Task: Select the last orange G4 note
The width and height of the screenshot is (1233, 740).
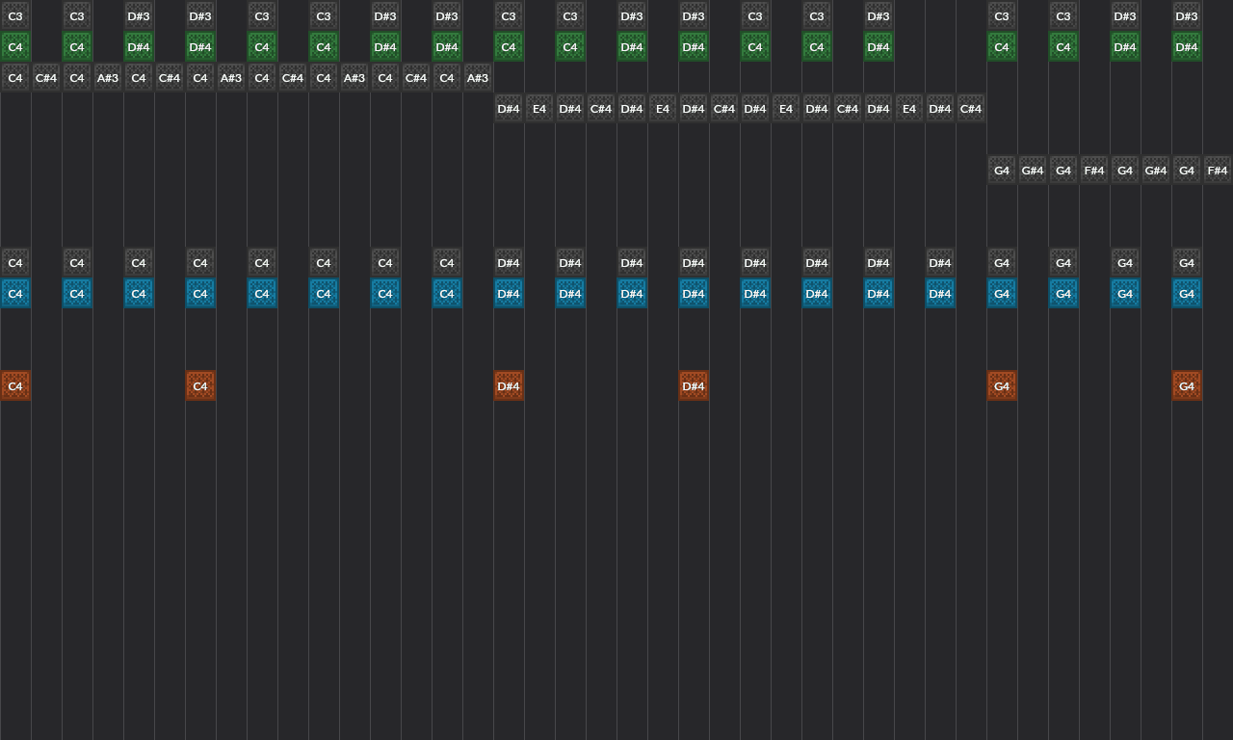Action: tap(1187, 385)
